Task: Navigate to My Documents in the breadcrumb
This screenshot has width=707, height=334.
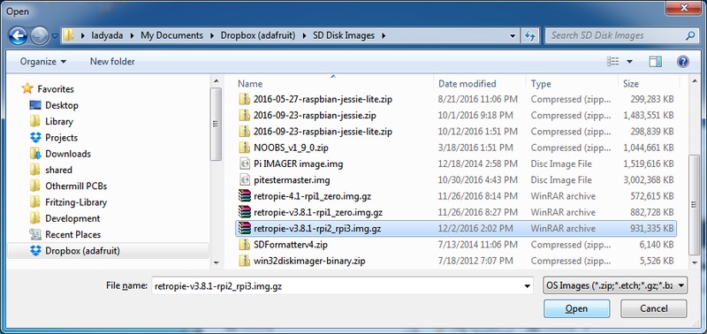Action: [171, 35]
